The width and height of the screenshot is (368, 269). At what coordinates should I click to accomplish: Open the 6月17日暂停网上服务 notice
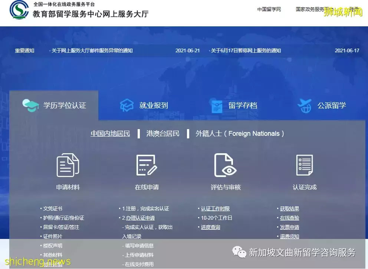click(246, 50)
